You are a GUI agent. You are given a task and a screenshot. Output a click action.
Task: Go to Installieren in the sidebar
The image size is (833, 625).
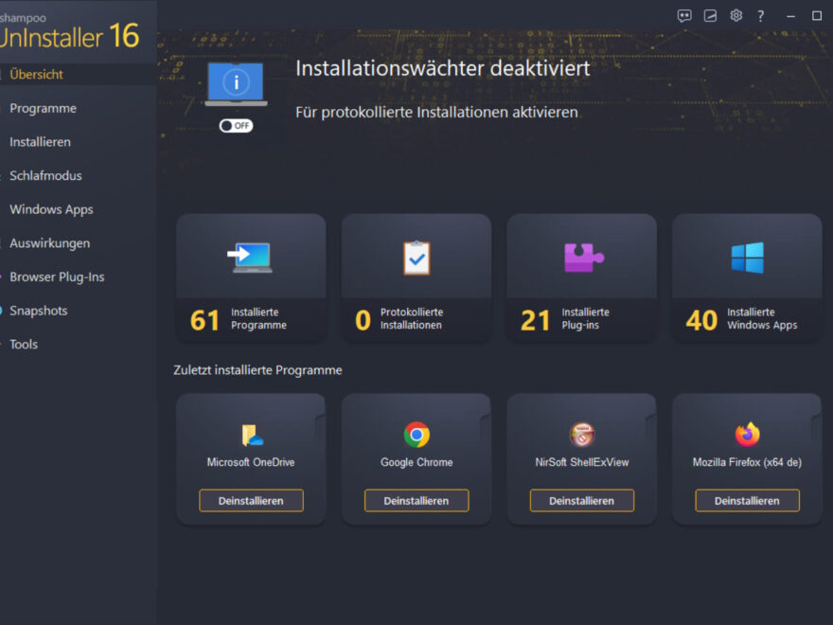[x=40, y=142]
